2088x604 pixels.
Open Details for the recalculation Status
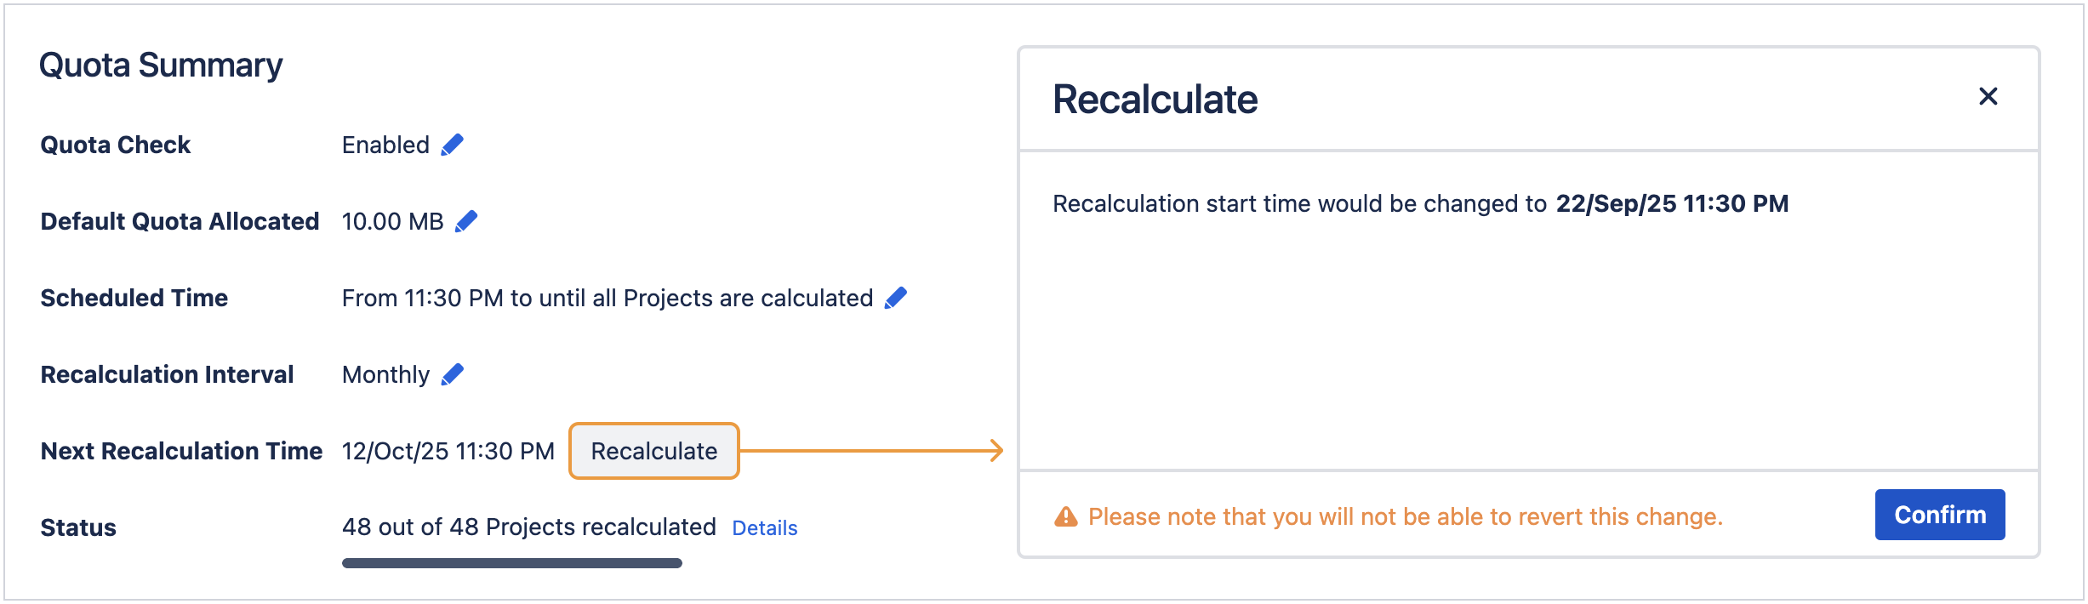tap(764, 527)
